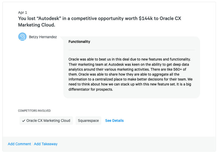Click the checkmark beside Oracle CX Marketing Cloud
218x153 pixels.
point(24,121)
